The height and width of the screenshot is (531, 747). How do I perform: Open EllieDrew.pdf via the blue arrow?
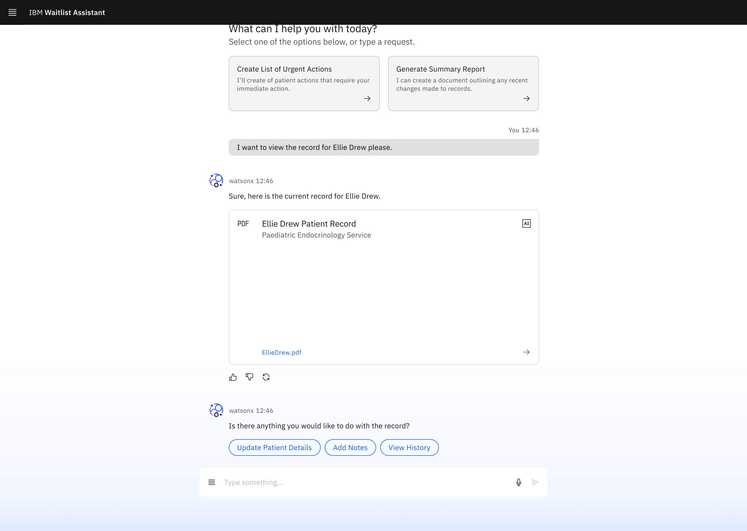pos(526,352)
